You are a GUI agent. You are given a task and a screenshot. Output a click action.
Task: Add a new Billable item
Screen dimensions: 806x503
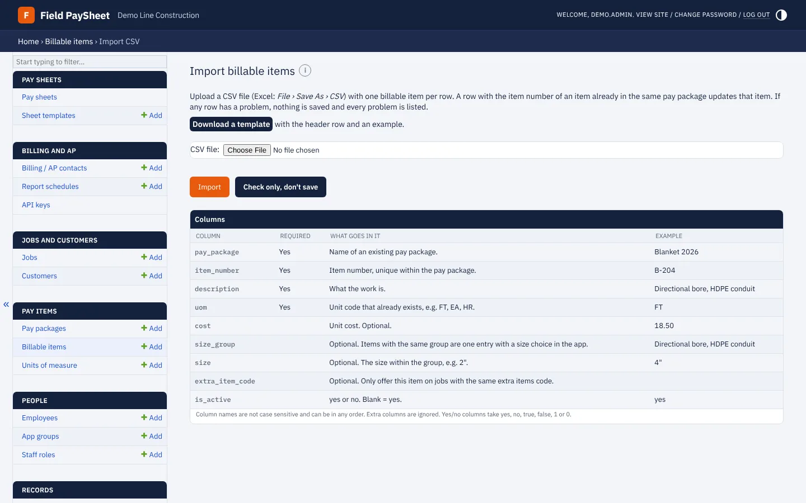click(152, 347)
